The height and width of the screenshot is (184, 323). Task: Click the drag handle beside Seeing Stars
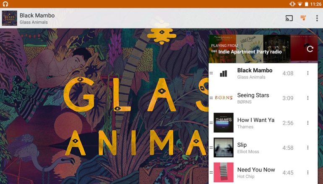coord(211,98)
